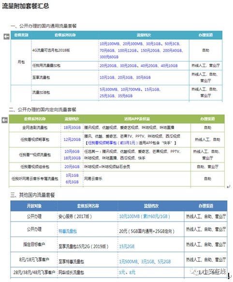This screenshot has width=233, height=282.
Task: Click the 月包 category cell
Action: pyautogui.click(x=21, y=62)
